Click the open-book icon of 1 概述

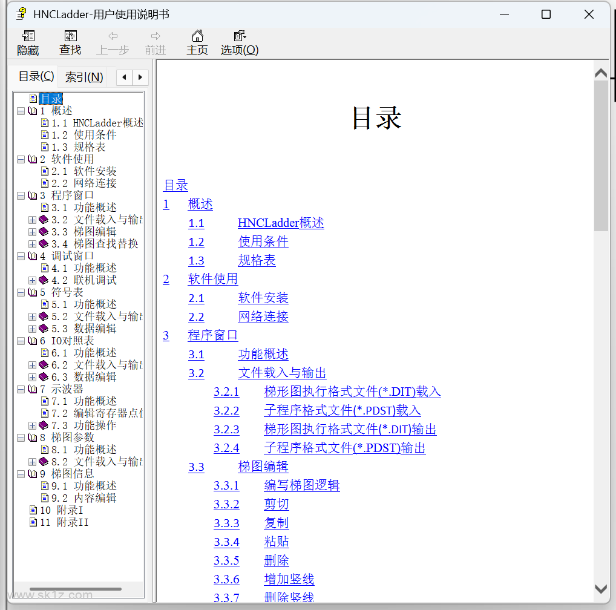(33, 111)
